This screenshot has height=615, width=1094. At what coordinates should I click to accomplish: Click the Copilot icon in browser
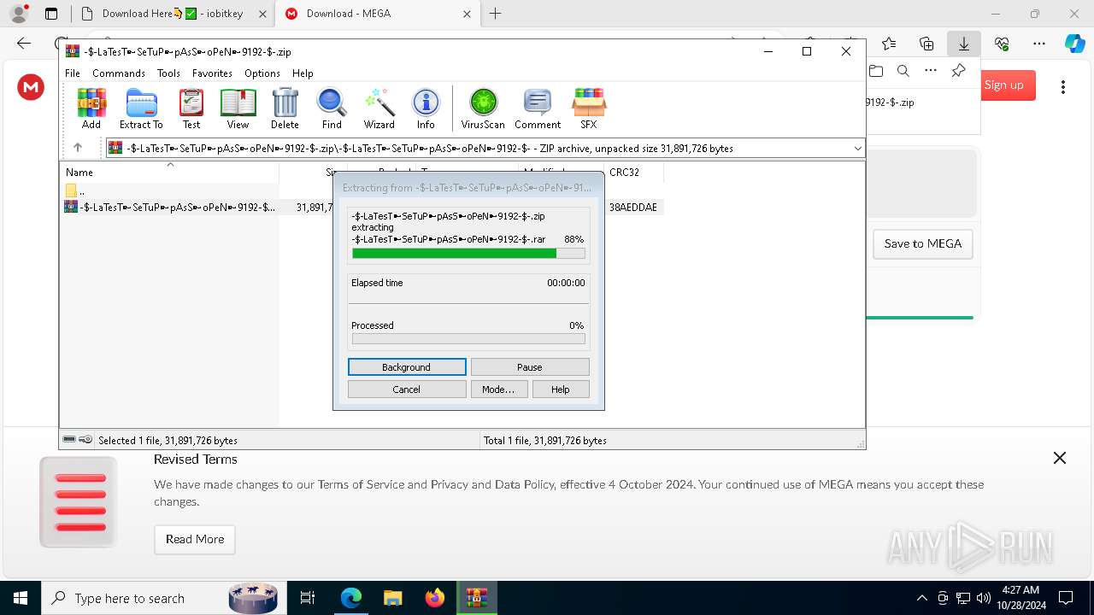click(x=1074, y=44)
